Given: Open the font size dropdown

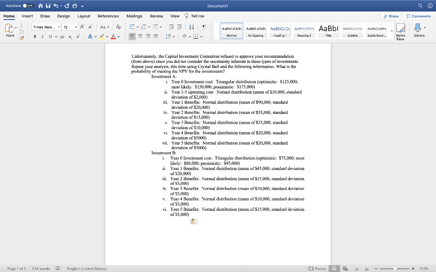Looking at the screenshot, I should point(75,27).
